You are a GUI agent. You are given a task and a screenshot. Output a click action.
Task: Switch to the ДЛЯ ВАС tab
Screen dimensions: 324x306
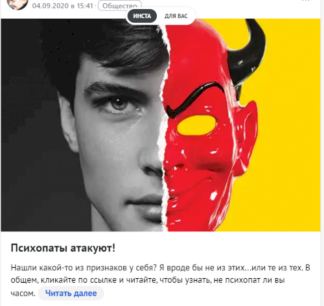(176, 16)
